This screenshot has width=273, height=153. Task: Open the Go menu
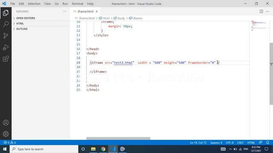(57, 4)
